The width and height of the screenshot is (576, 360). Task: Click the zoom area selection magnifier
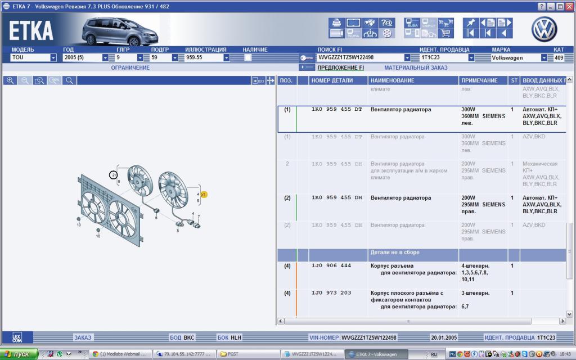[x=39, y=80]
